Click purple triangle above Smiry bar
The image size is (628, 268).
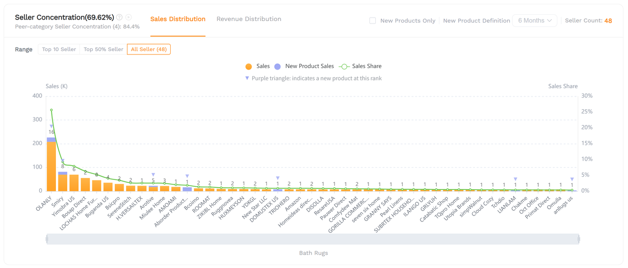(x=63, y=161)
